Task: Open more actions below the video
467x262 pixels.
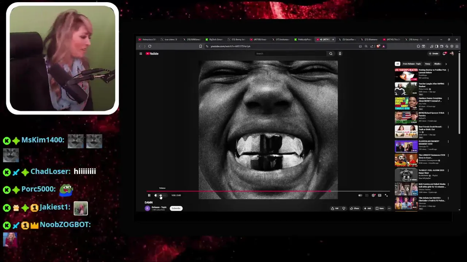Action: point(389,209)
